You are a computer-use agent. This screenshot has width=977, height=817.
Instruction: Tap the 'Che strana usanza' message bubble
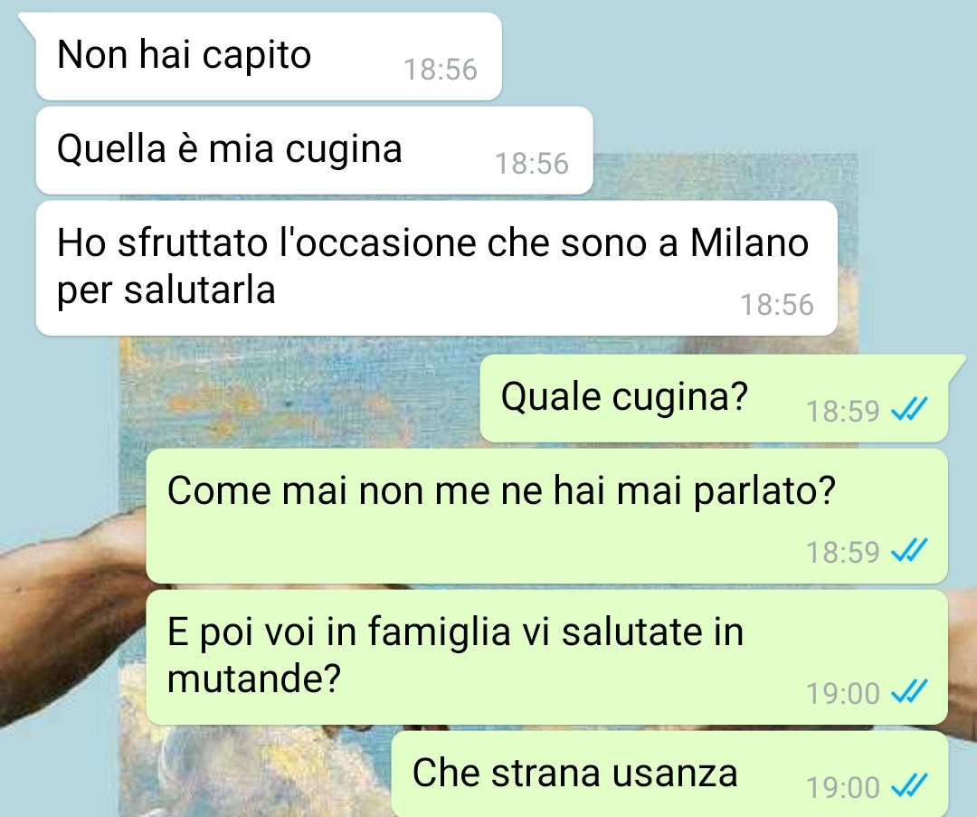click(669, 774)
